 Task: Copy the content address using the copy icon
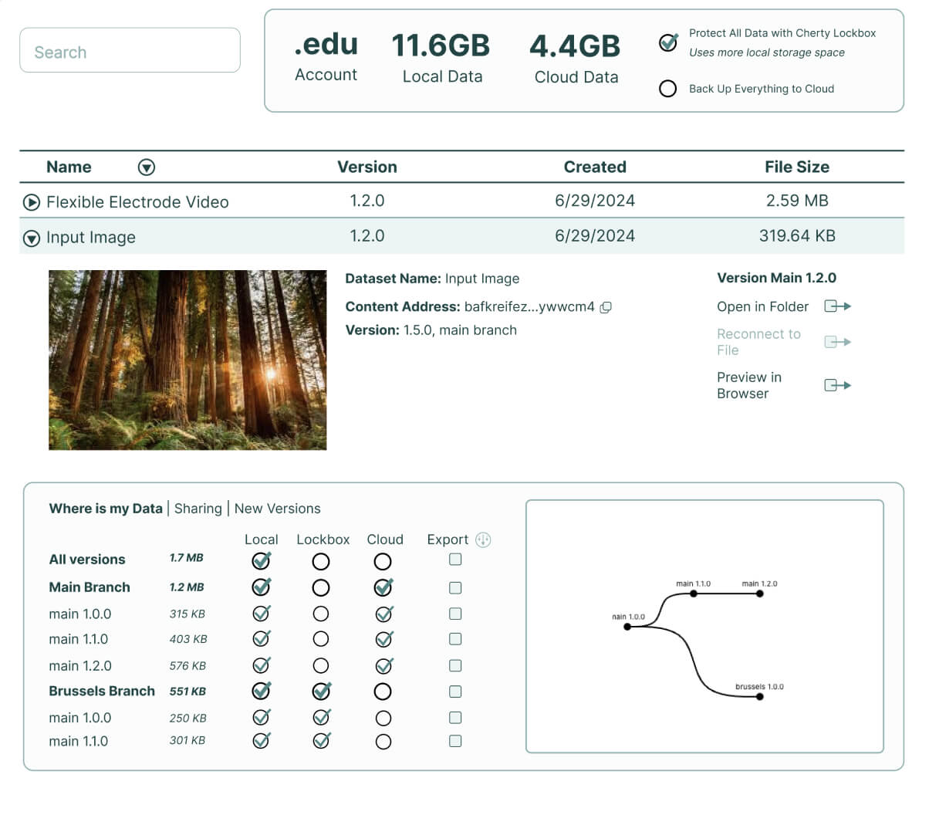point(606,306)
